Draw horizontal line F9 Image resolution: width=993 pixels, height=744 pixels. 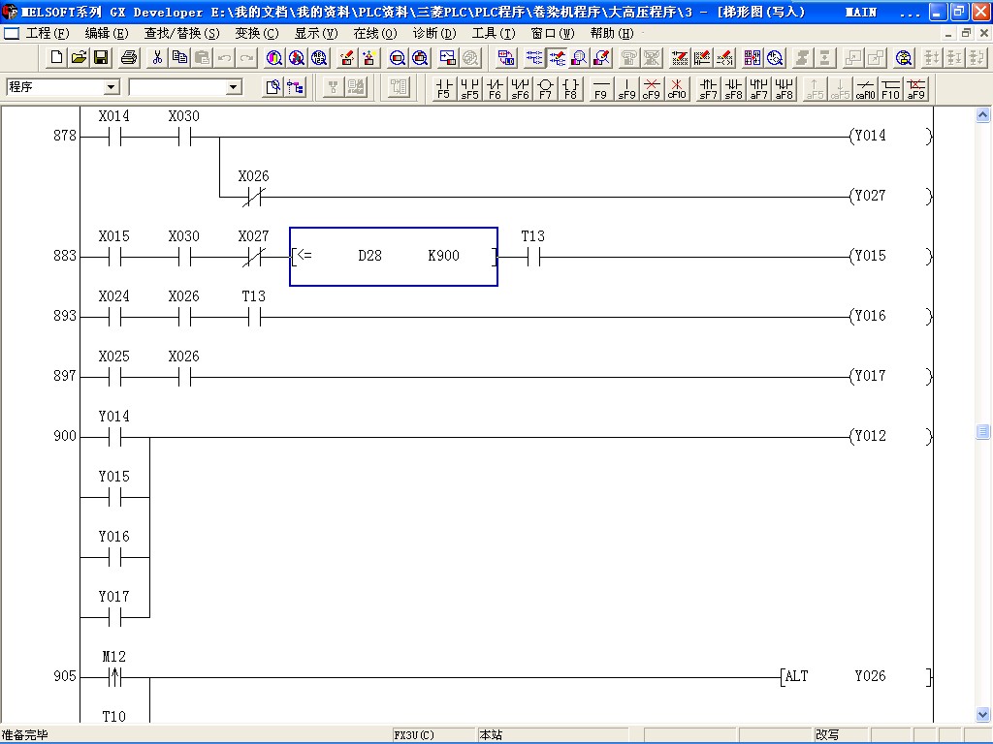[601, 88]
